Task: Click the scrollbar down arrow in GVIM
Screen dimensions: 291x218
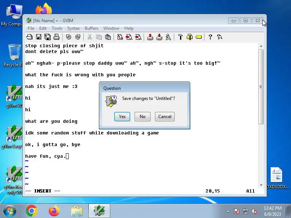Action: point(261,185)
